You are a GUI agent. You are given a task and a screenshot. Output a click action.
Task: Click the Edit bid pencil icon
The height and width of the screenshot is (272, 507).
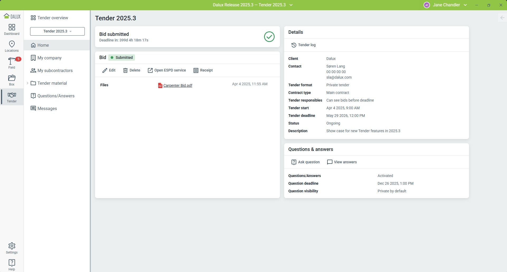click(105, 70)
